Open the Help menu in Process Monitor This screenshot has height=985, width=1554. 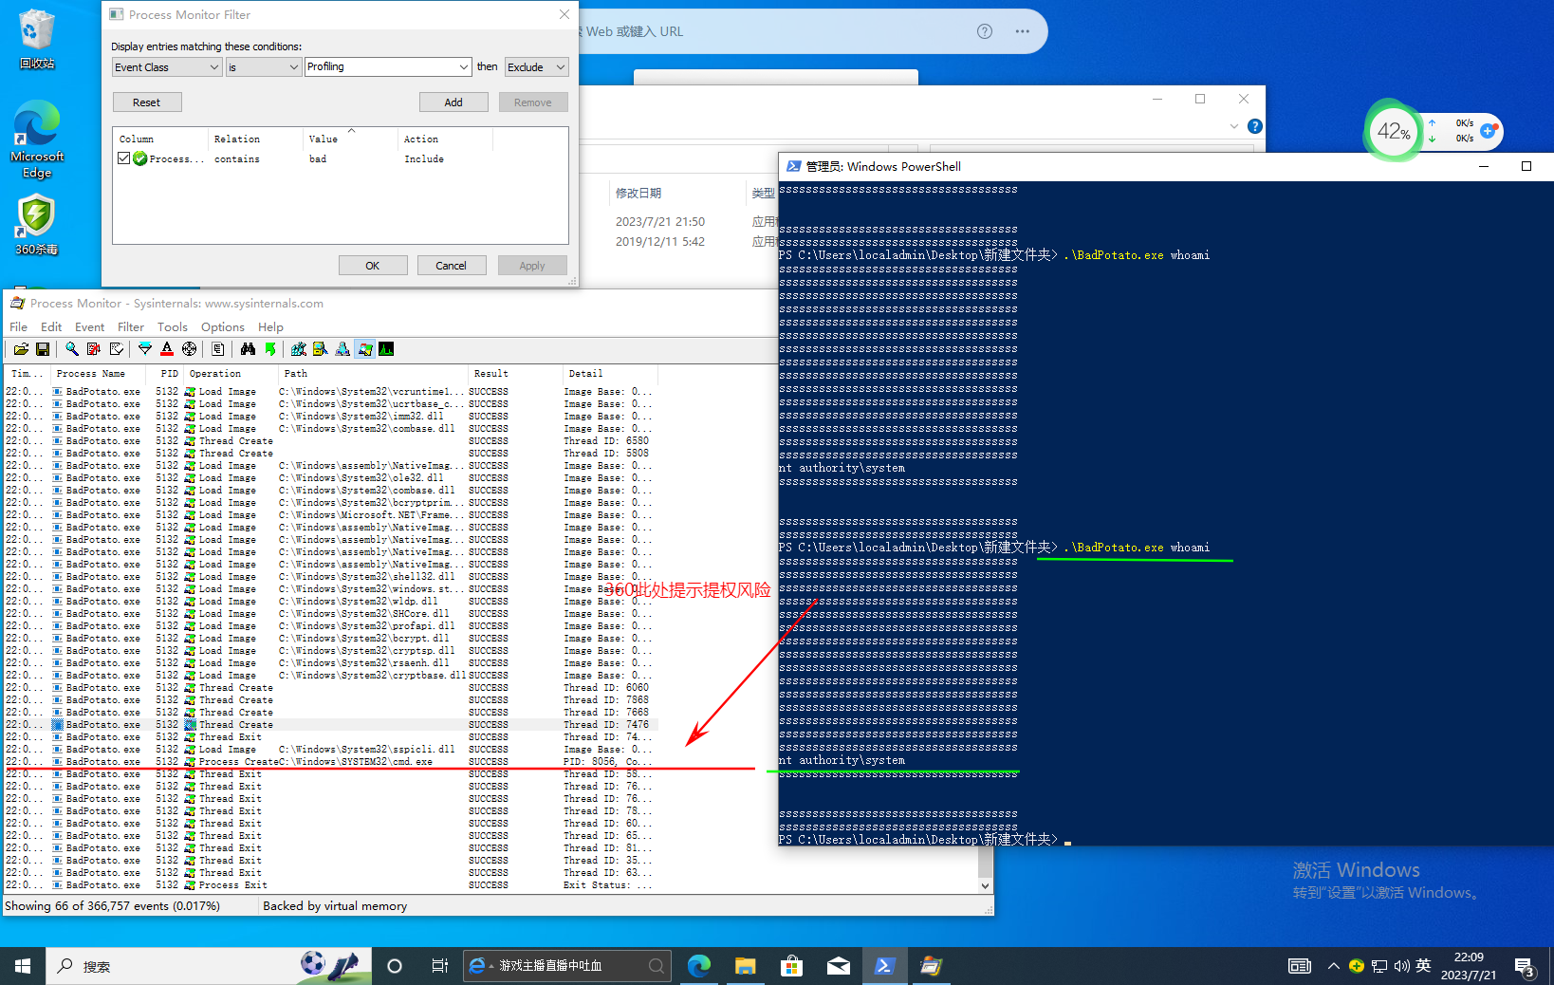(x=270, y=326)
